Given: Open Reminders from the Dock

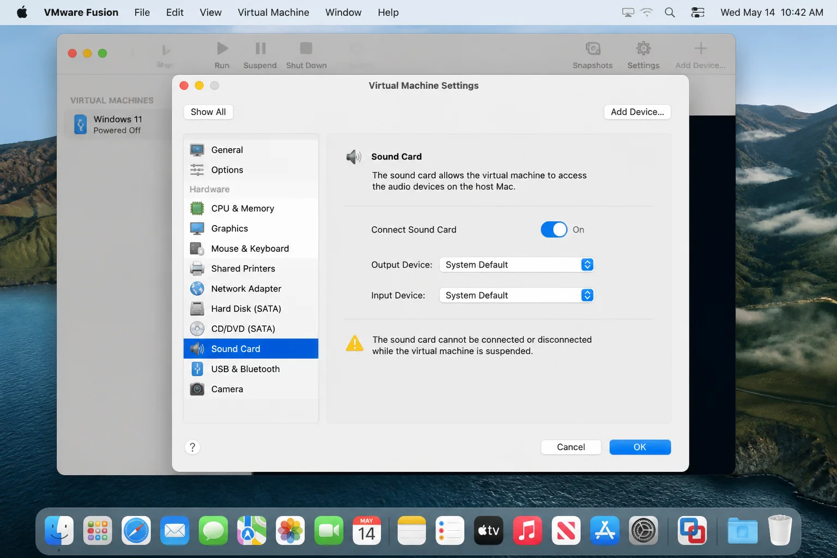Looking at the screenshot, I should click(450, 530).
